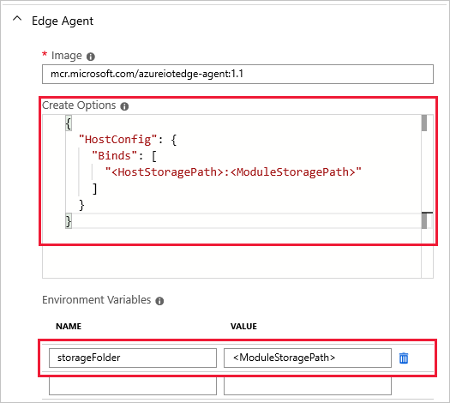Click the empty new variable name field
Viewport: 450px width, 403px height.
coord(133,386)
